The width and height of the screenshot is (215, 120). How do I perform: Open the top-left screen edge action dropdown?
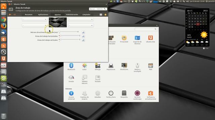pos(35,19)
